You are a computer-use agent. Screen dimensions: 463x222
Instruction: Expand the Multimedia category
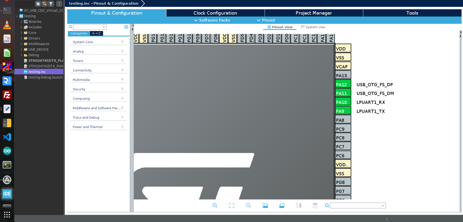[98, 80]
